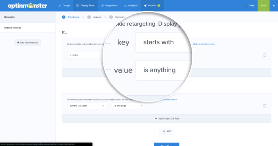278x146 pixels.
Task: Open value 'is anything' dropdown
Action: click(x=164, y=70)
